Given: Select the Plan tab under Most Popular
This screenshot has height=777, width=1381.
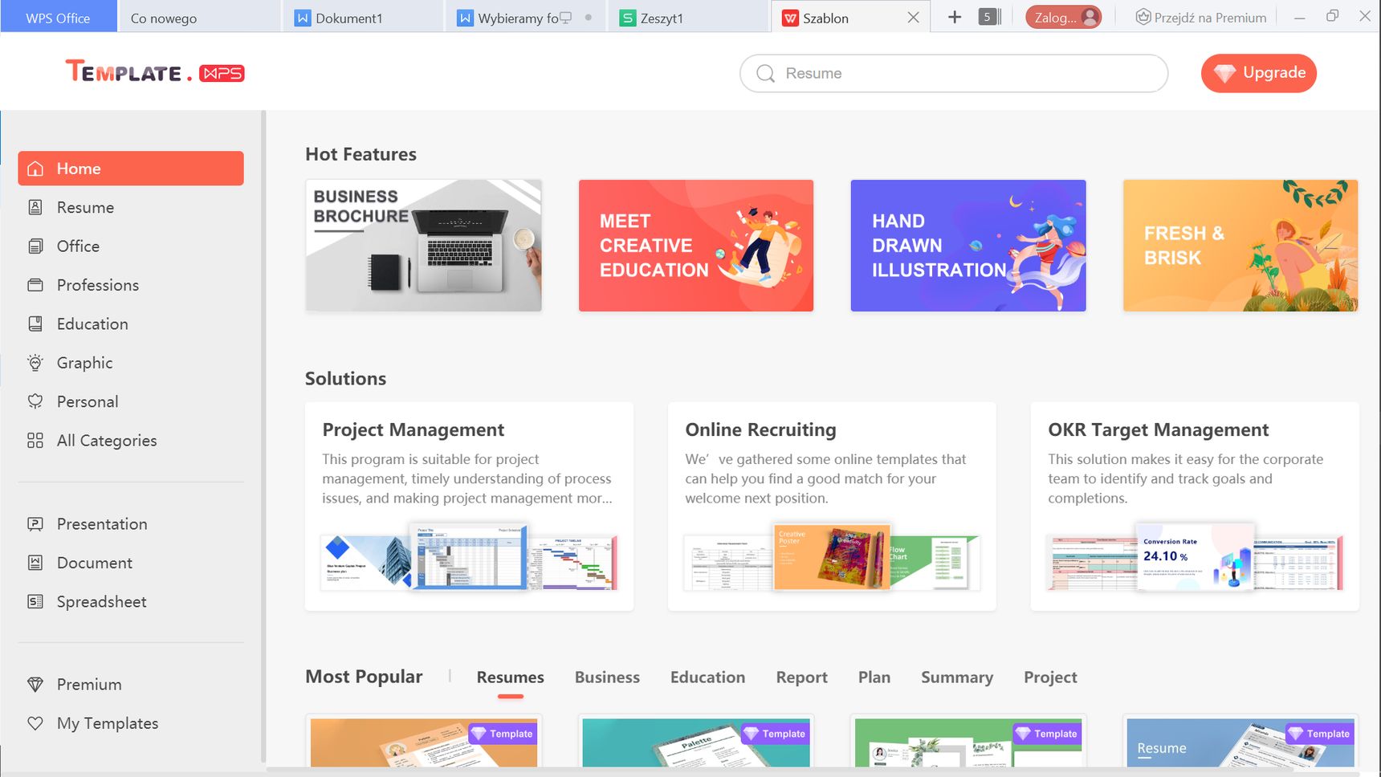Looking at the screenshot, I should 874,677.
